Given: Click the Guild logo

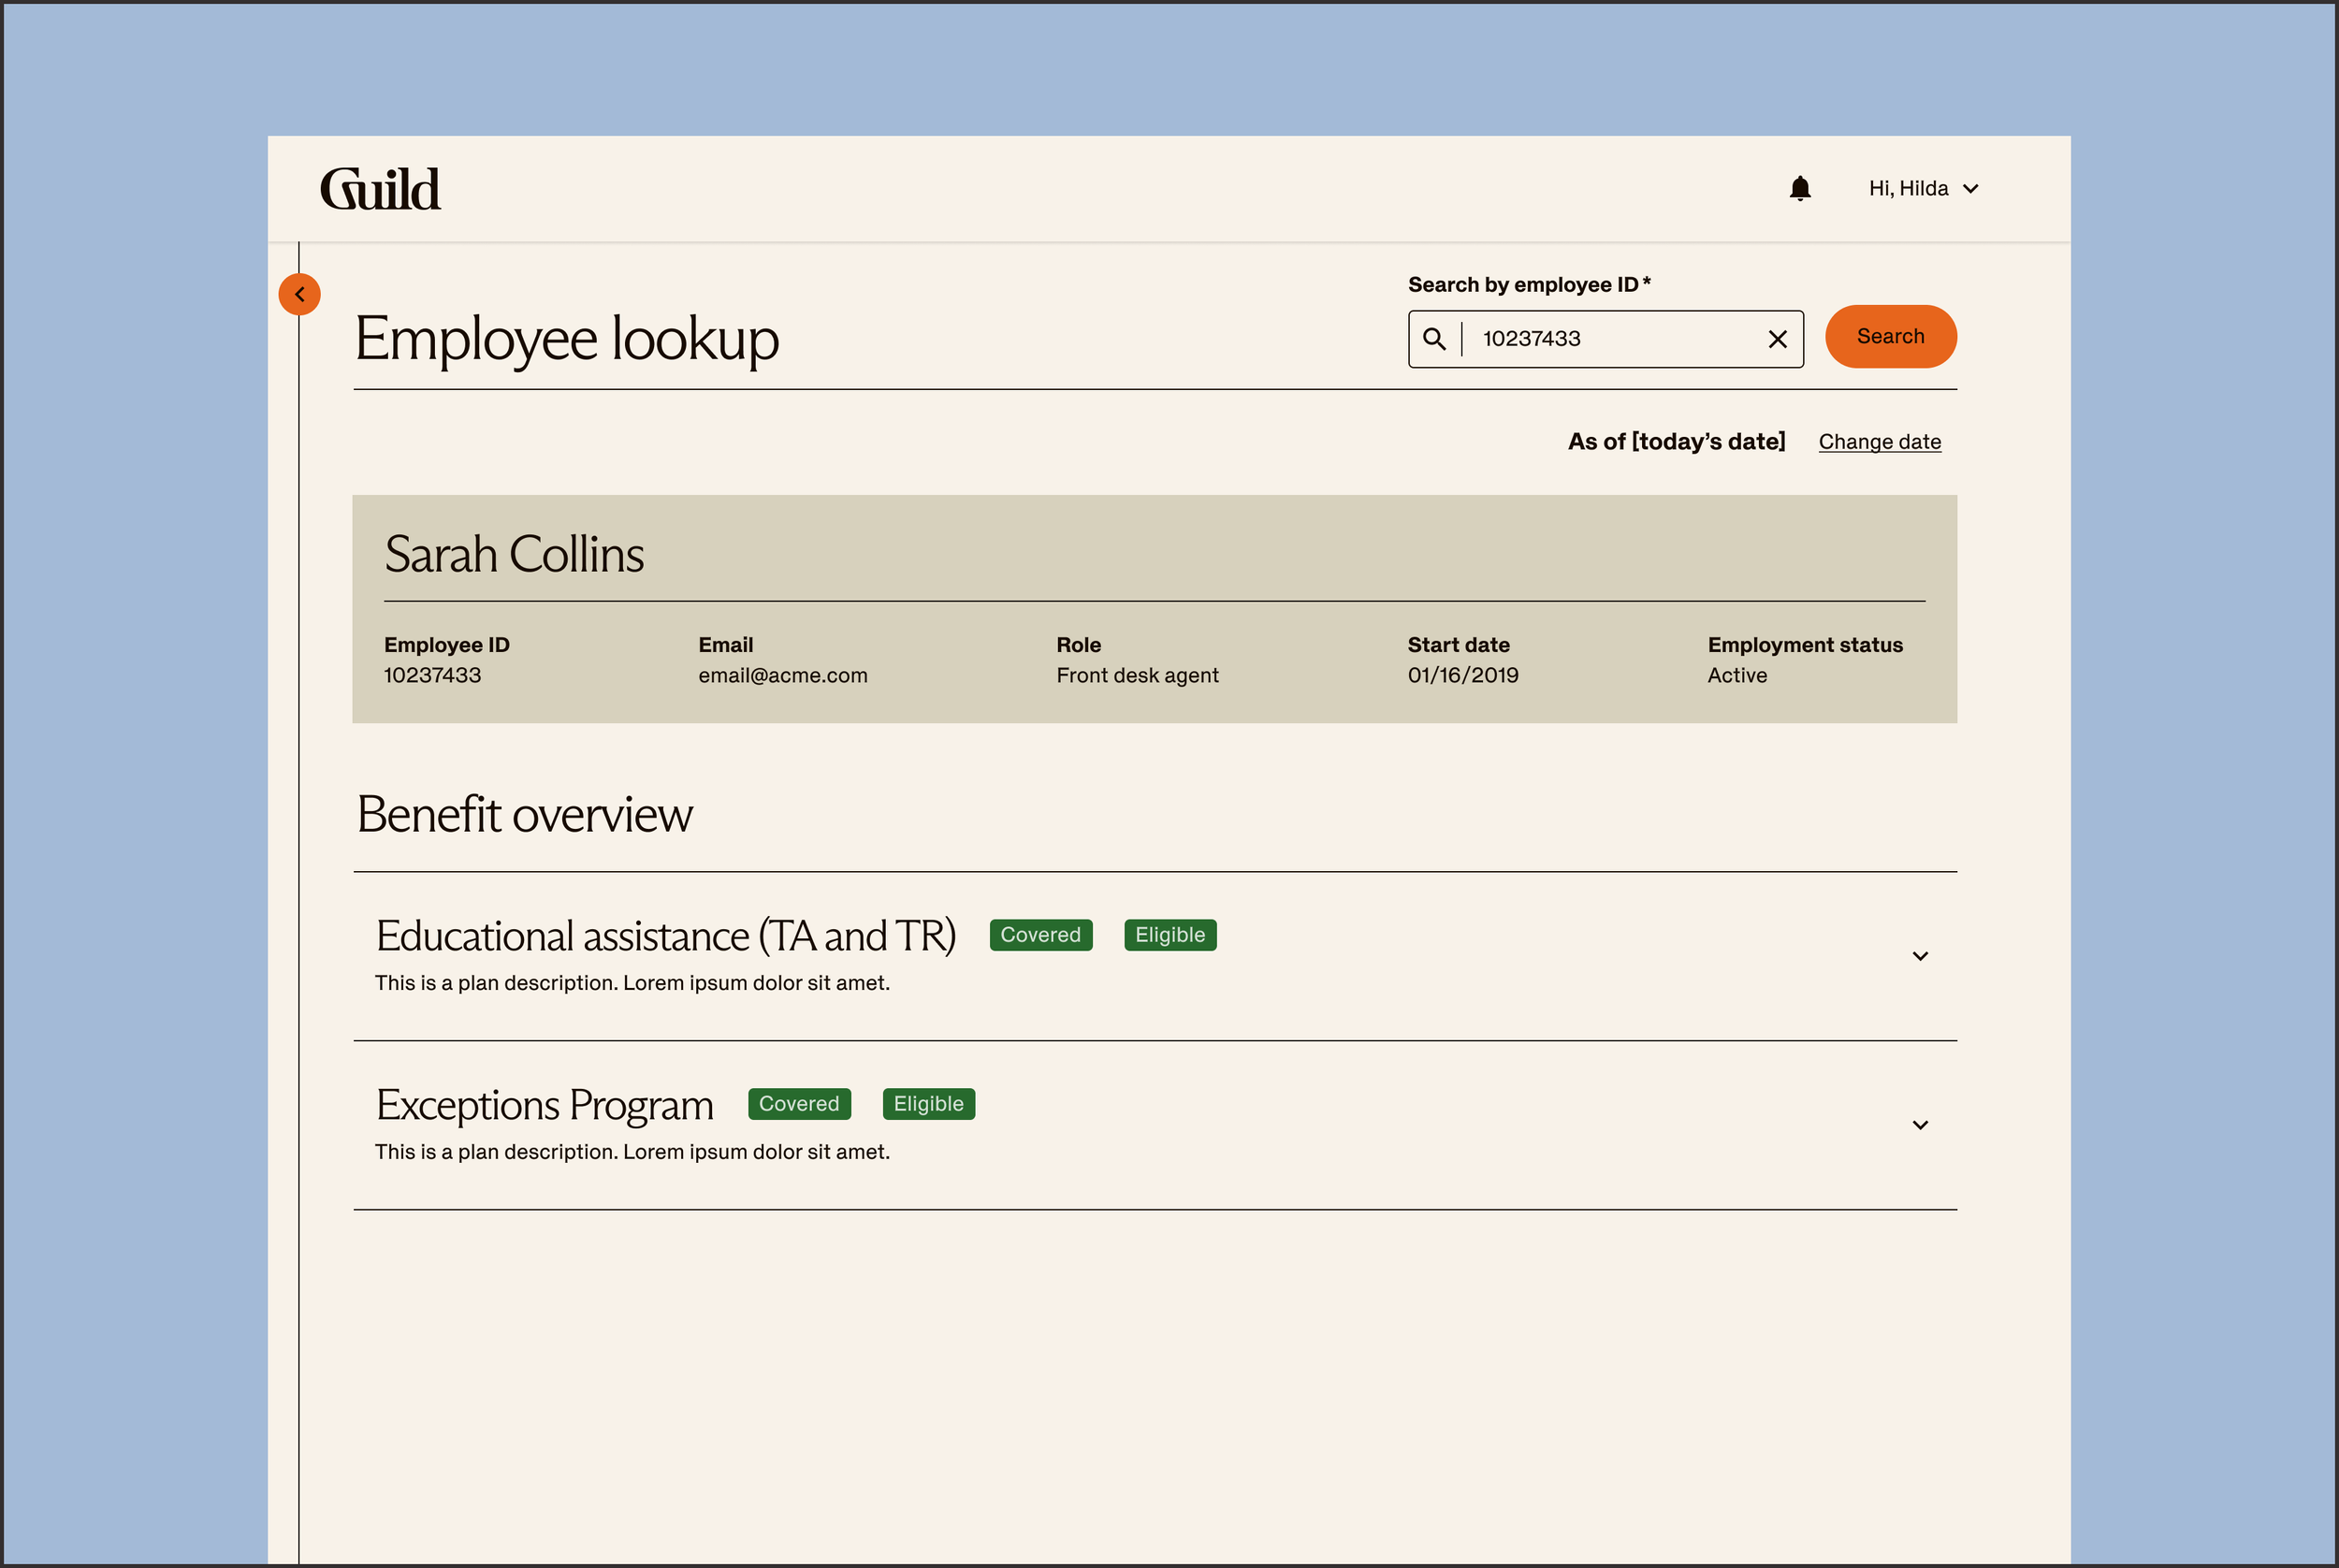Looking at the screenshot, I should [x=380, y=189].
